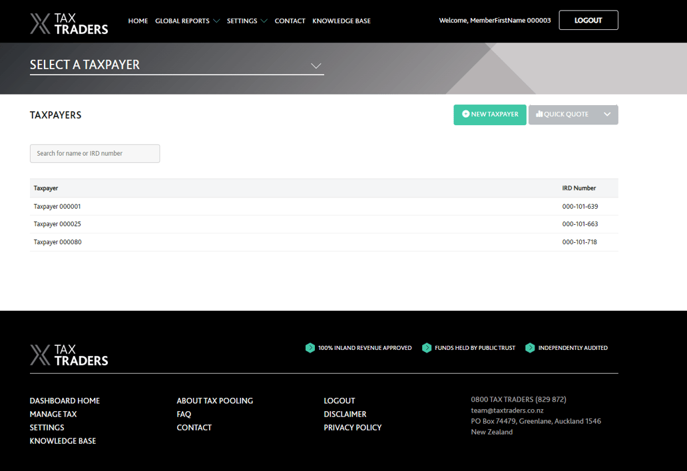Open the Settings dropdown in navigation

coord(246,21)
